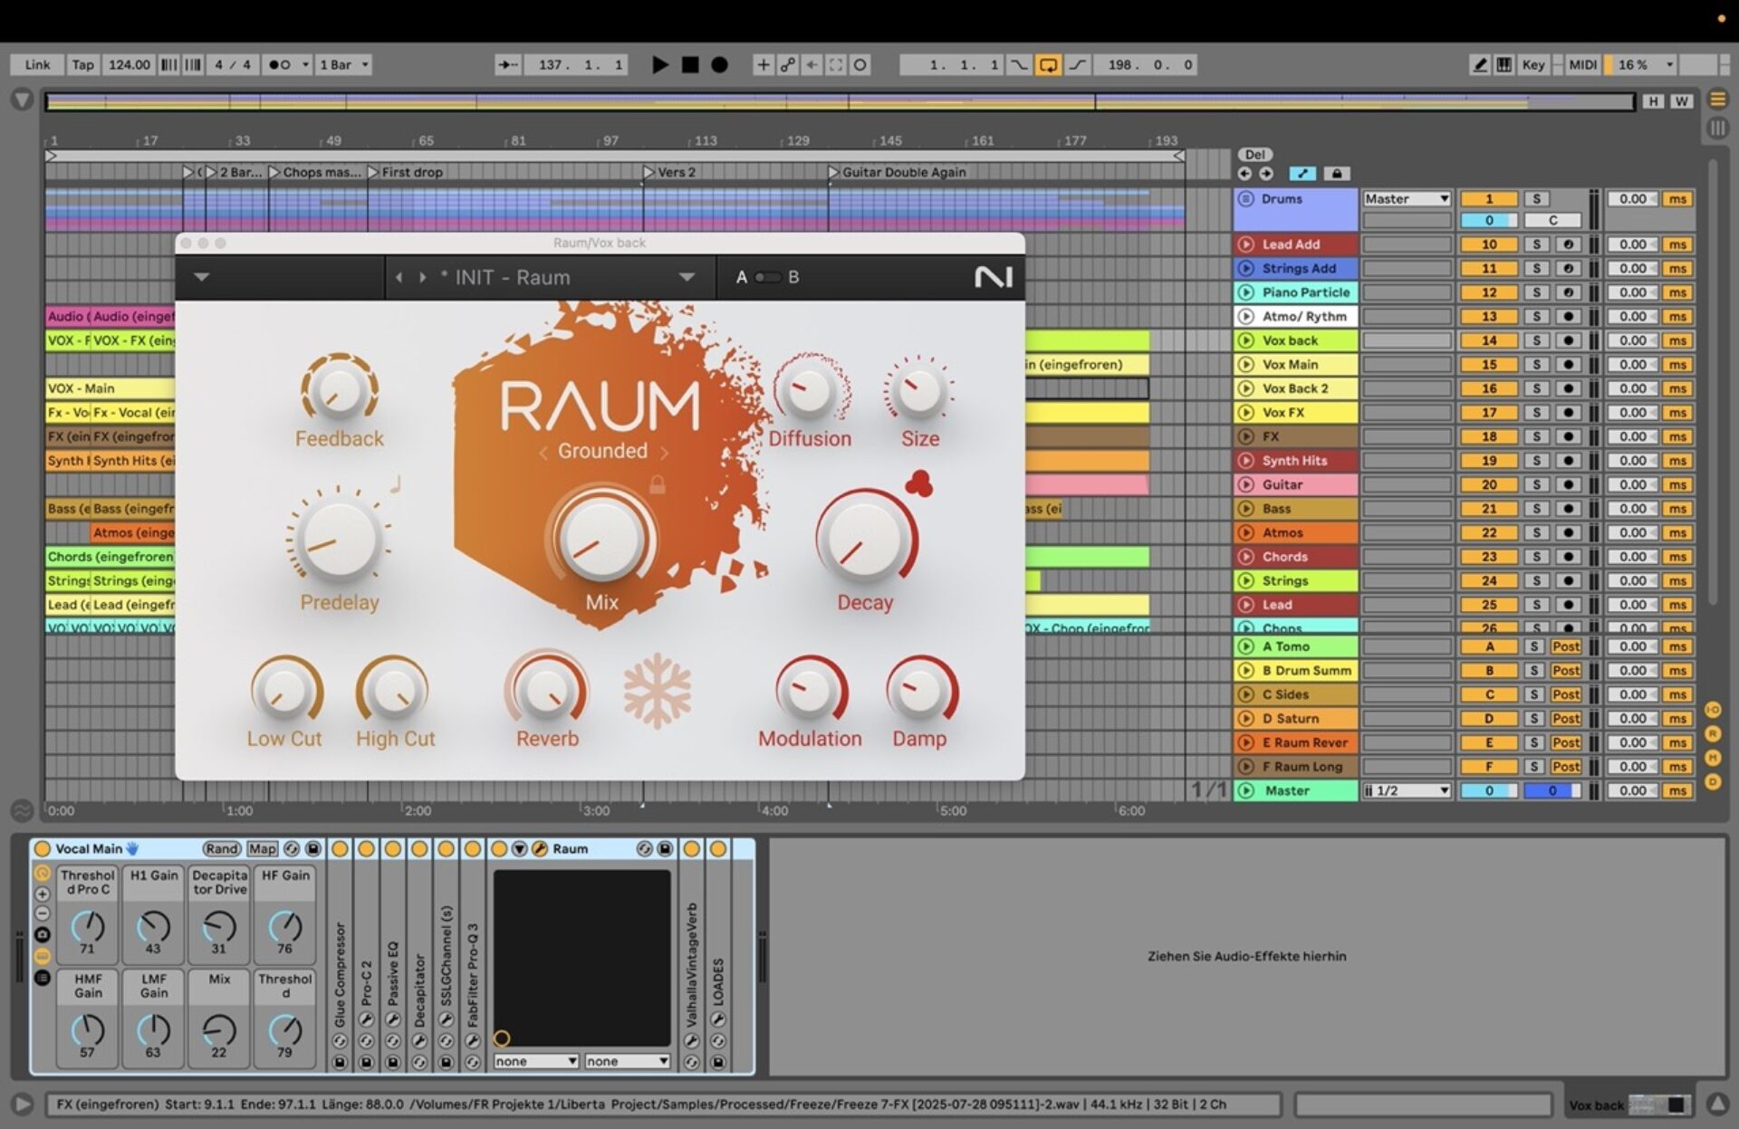Open the metronome settings dropdown arrow
This screenshot has height=1129, width=1739.
click(305, 64)
